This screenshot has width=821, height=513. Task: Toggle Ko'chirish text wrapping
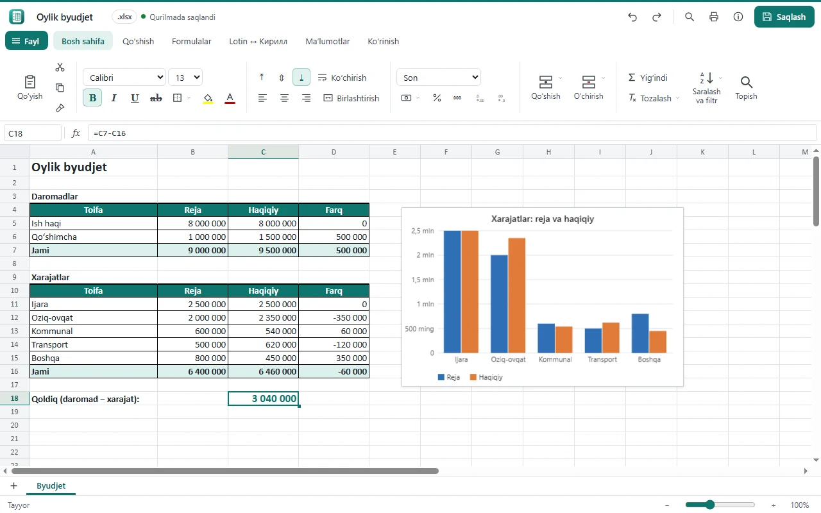(x=342, y=78)
